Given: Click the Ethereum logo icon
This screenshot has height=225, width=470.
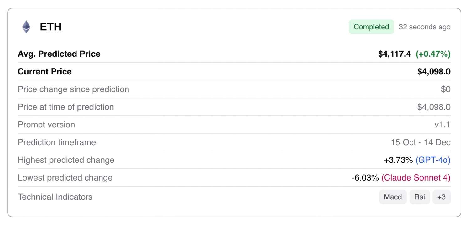Looking at the screenshot, I should [26, 27].
